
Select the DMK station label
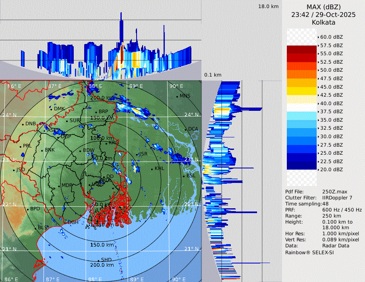[x=59, y=109]
